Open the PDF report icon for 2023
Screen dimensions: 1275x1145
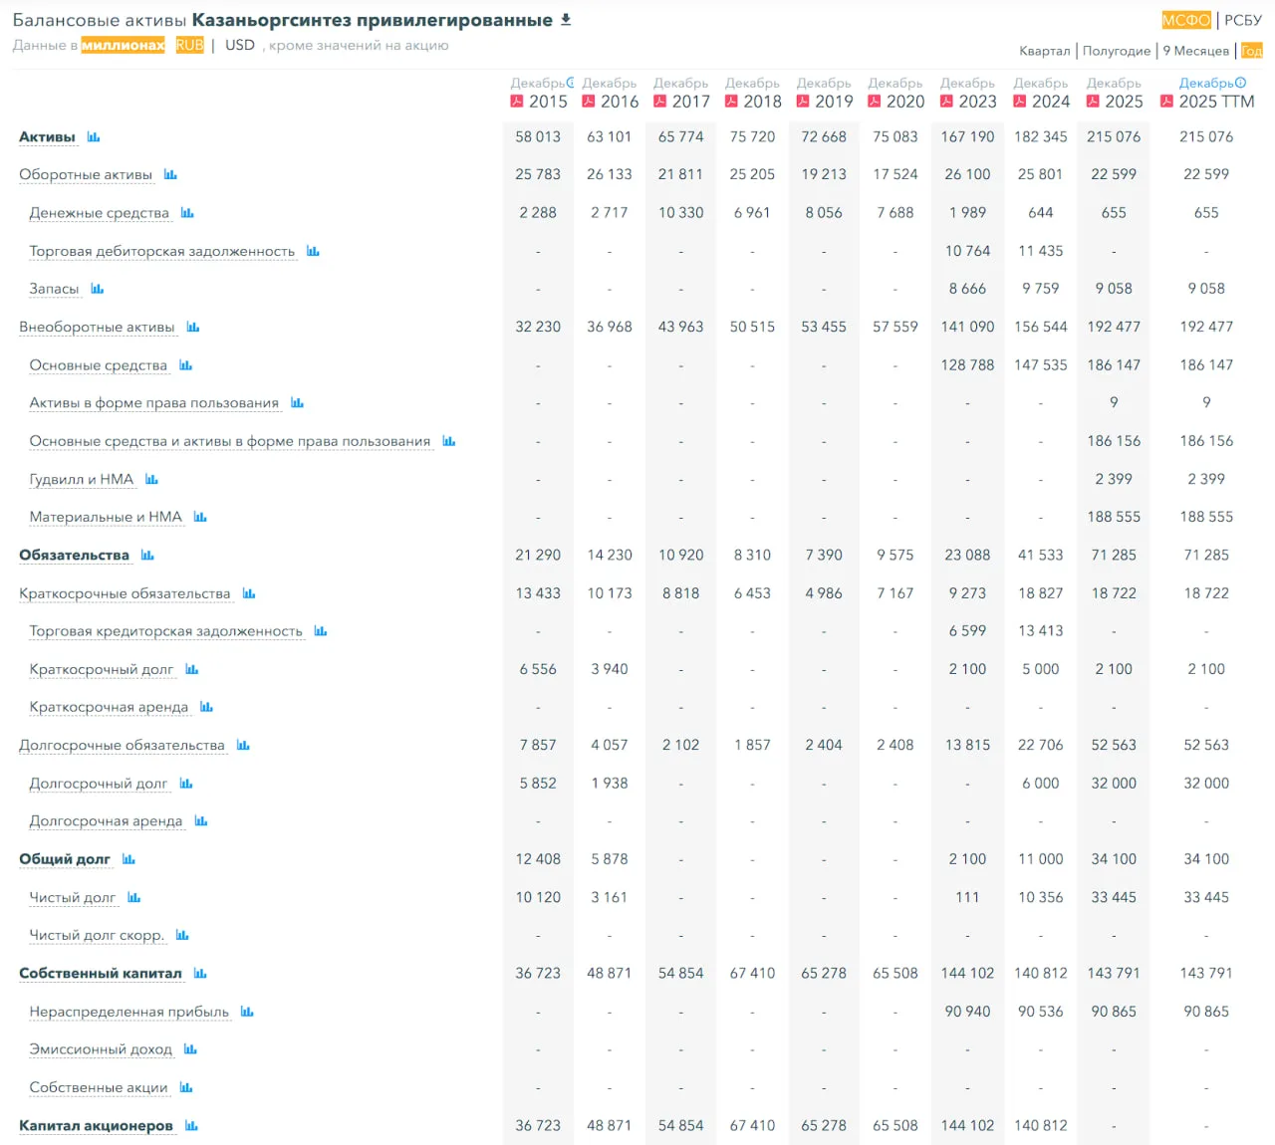click(946, 102)
